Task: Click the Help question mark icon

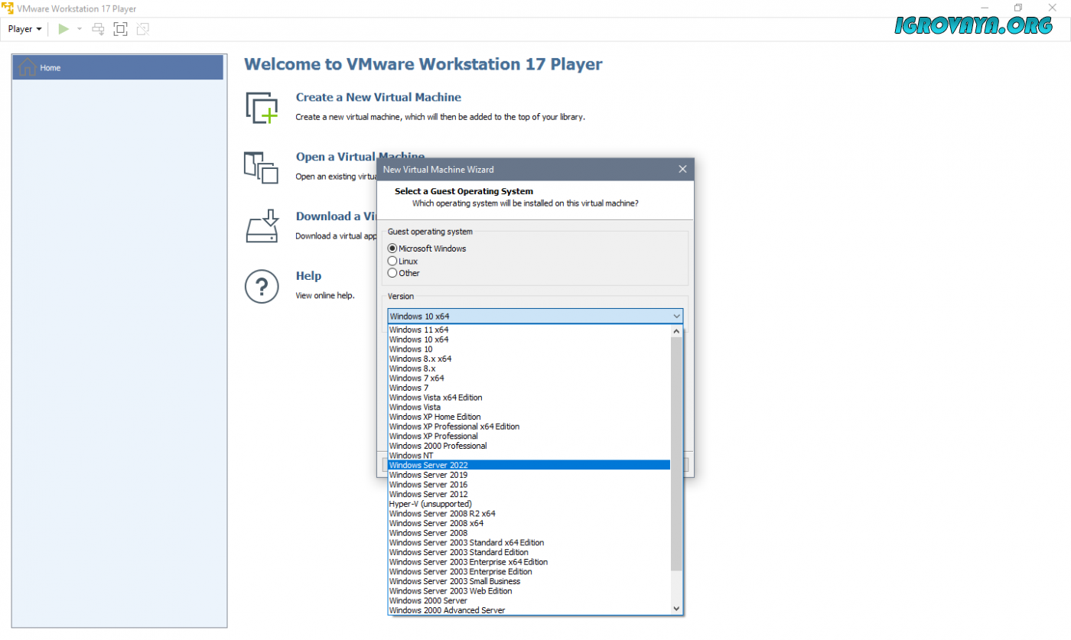Action: pyautogui.click(x=262, y=286)
